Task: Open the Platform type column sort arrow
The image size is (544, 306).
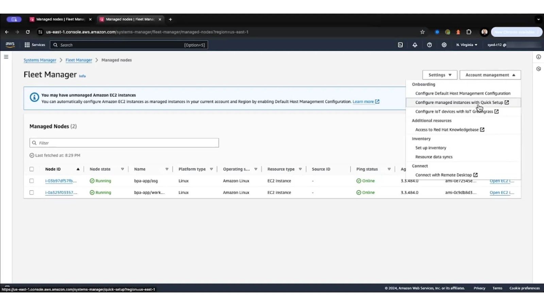Action: [211, 169]
